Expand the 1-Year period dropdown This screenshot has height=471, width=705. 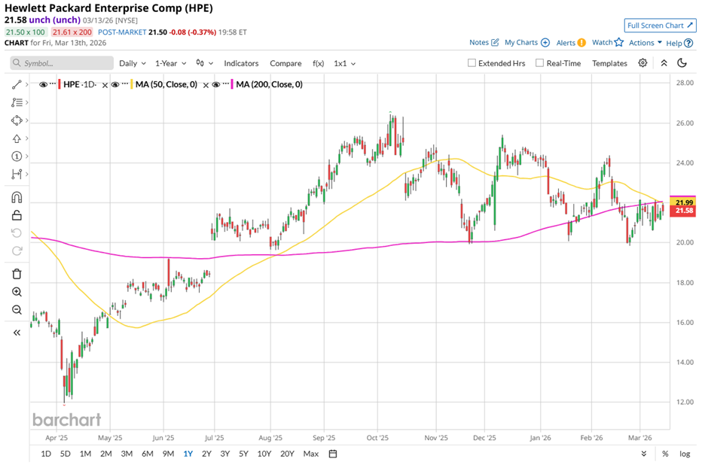[171, 64]
